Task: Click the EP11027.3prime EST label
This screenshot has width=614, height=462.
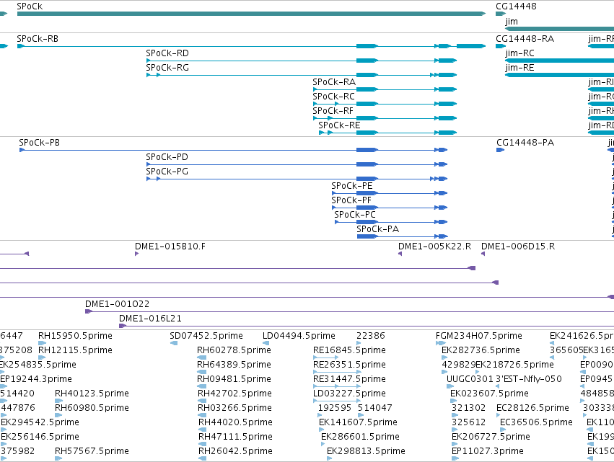Action: 488,451
